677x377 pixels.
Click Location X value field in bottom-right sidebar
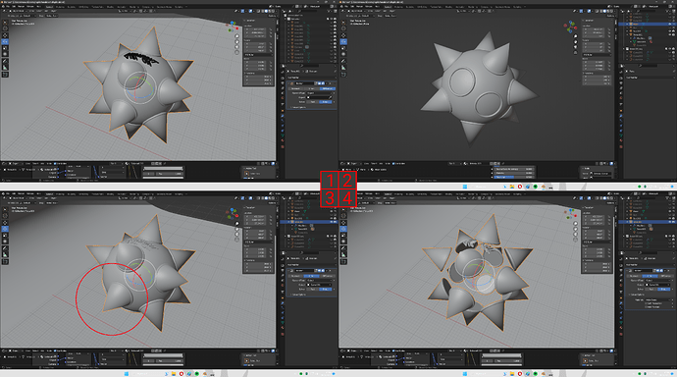point(595,216)
